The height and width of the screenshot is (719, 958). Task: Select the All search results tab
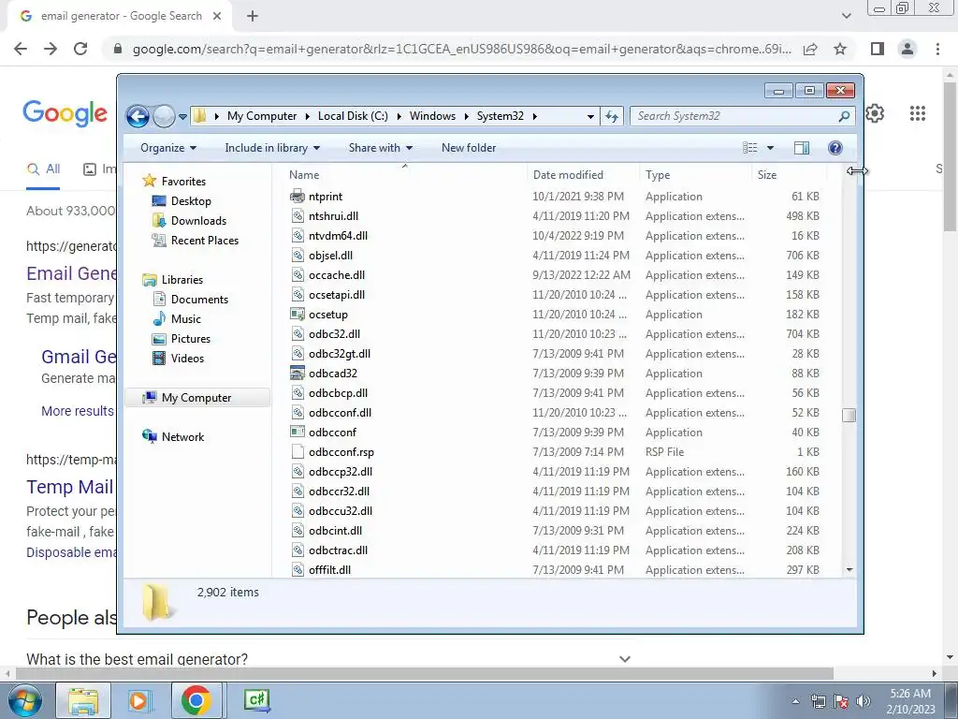43,169
